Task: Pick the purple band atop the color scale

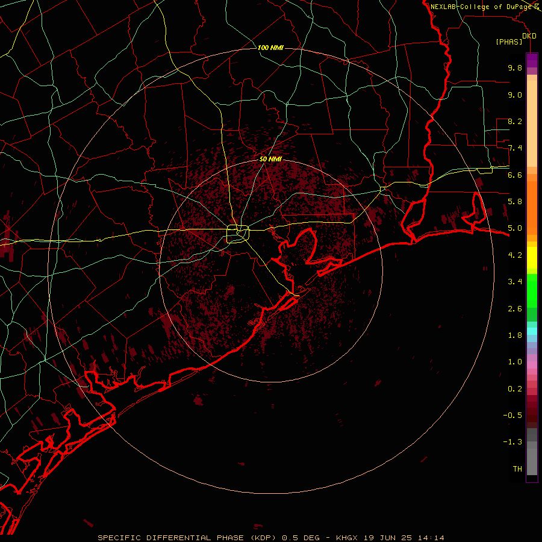Action: [x=532, y=60]
